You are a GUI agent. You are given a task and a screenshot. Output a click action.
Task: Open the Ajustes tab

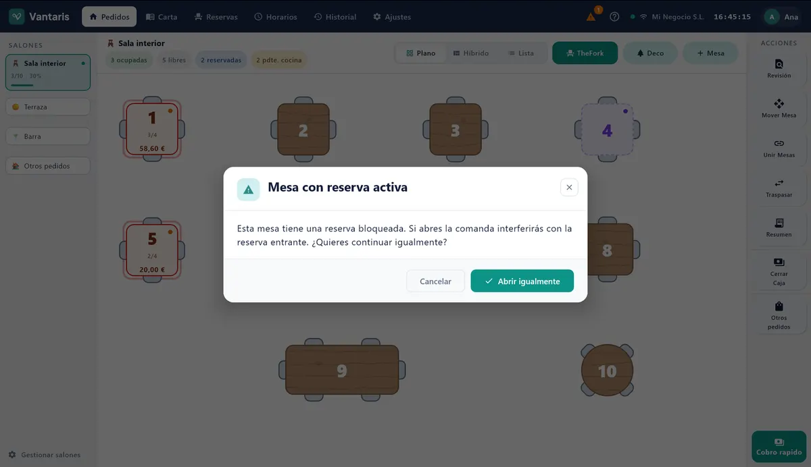tap(392, 17)
